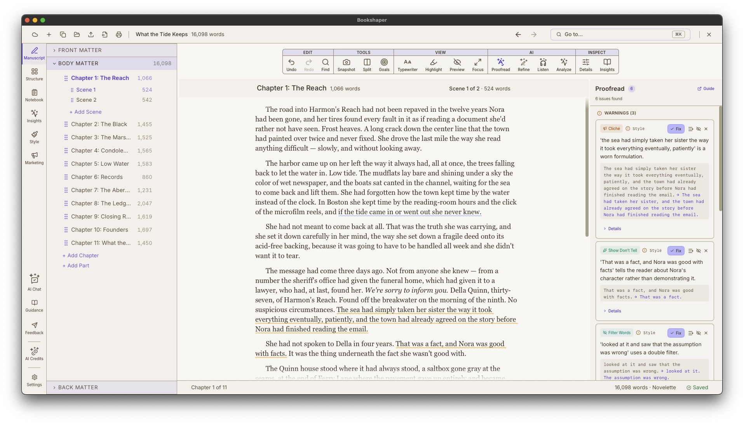Toggle Highlight view mode
The height and width of the screenshot is (423, 744).
coord(434,65)
